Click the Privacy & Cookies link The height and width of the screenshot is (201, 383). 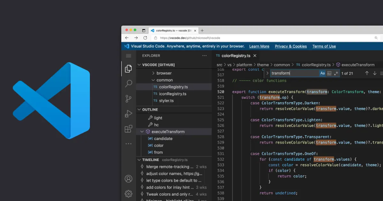(291, 46)
